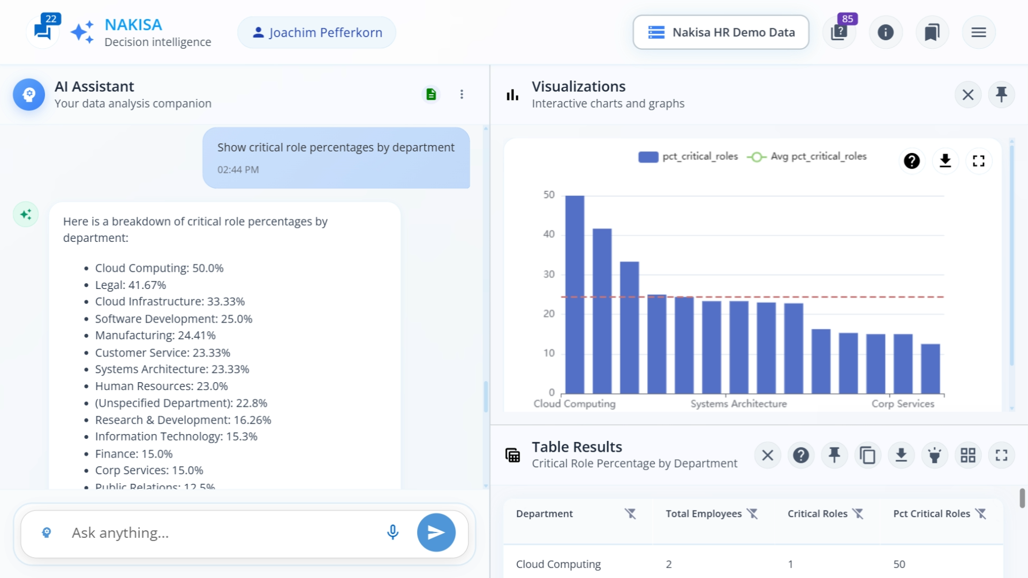Screen dimensions: 1028x578
Task: Switch Table Results to card view
Action: pyautogui.click(x=969, y=455)
